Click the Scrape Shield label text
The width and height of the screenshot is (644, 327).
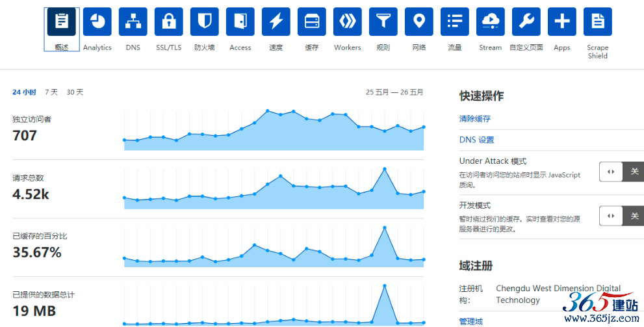tap(598, 52)
